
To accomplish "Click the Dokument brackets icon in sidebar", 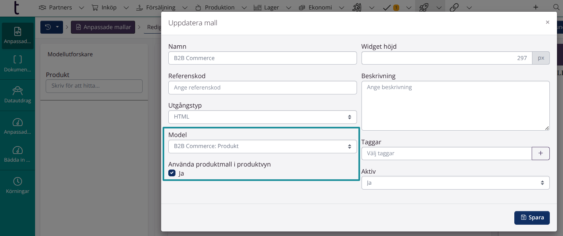I will (17, 60).
